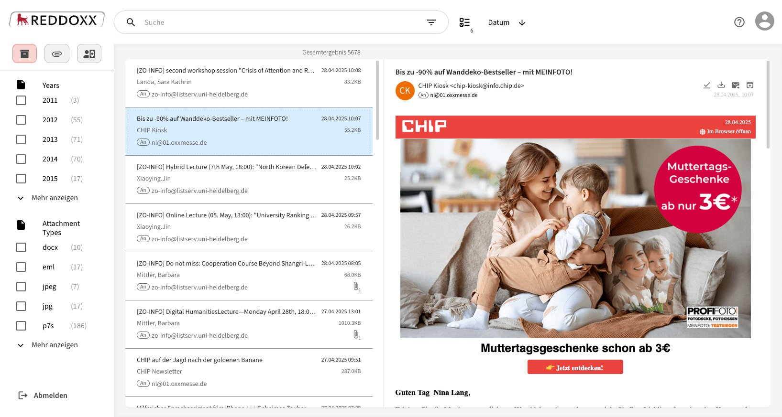
Task: Click the logout icon beside Abmelden
Action: [22, 396]
